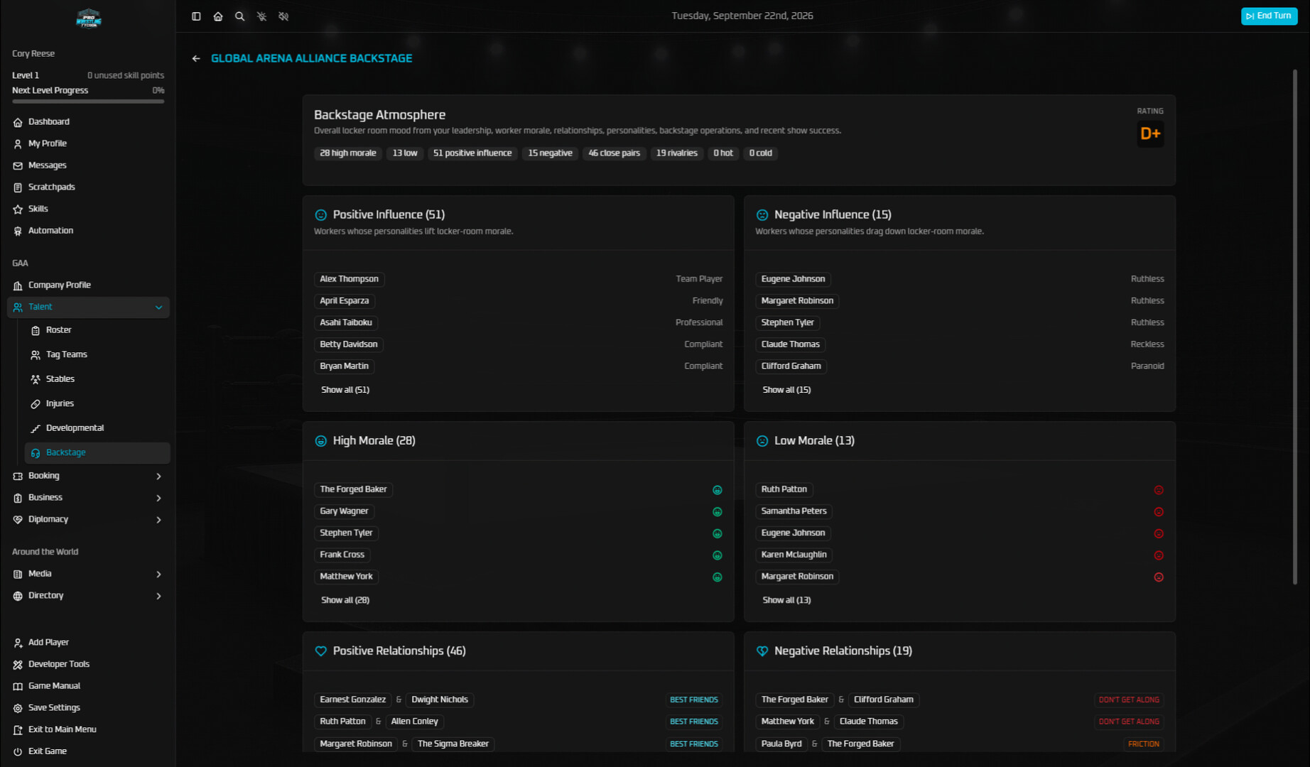Open Scratchpads in the sidebar
Image resolution: width=1310 pixels, height=767 pixels.
pyautogui.click(x=88, y=187)
